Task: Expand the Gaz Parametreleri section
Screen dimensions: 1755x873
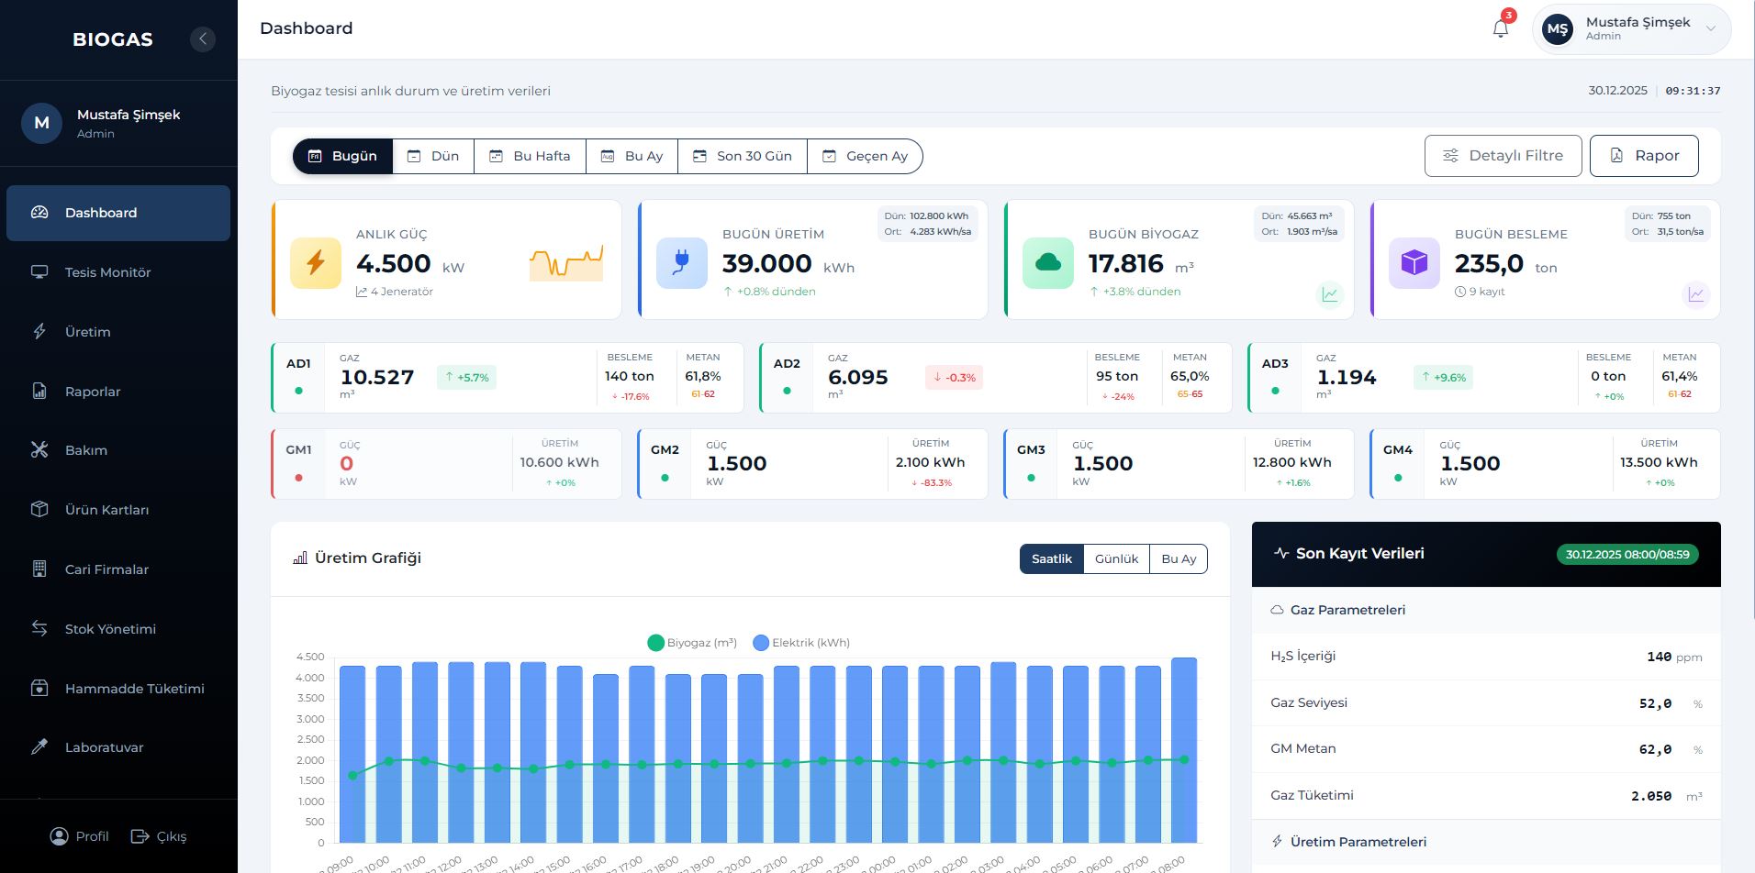Action: (1347, 610)
